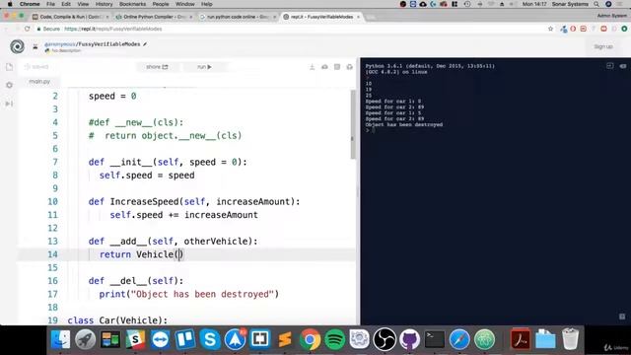Click the console popout icon
631x355 pixels.
coord(610,66)
